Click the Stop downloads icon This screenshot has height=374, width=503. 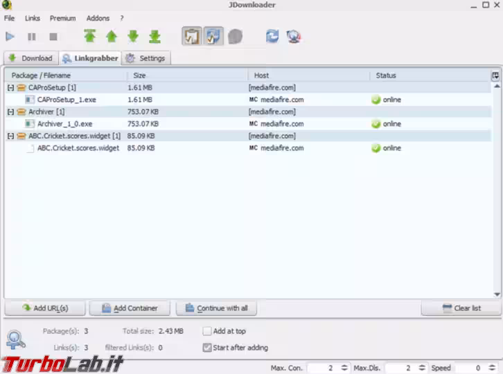(53, 37)
